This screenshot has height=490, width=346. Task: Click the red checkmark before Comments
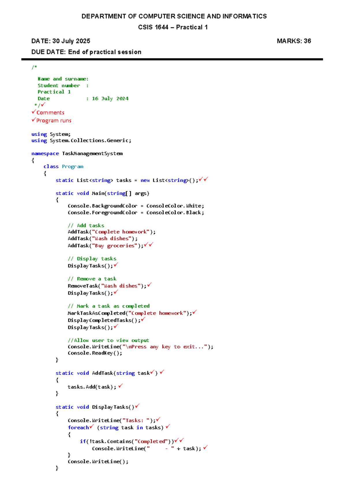tap(34, 112)
